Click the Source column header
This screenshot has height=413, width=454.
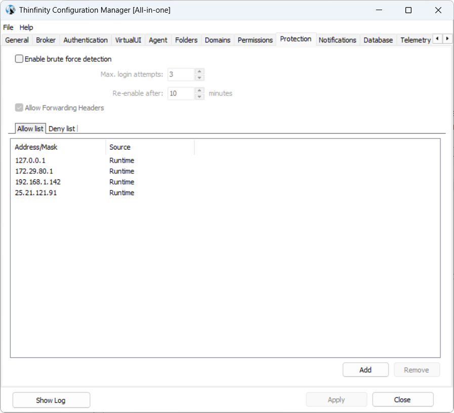click(x=150, y=147)
